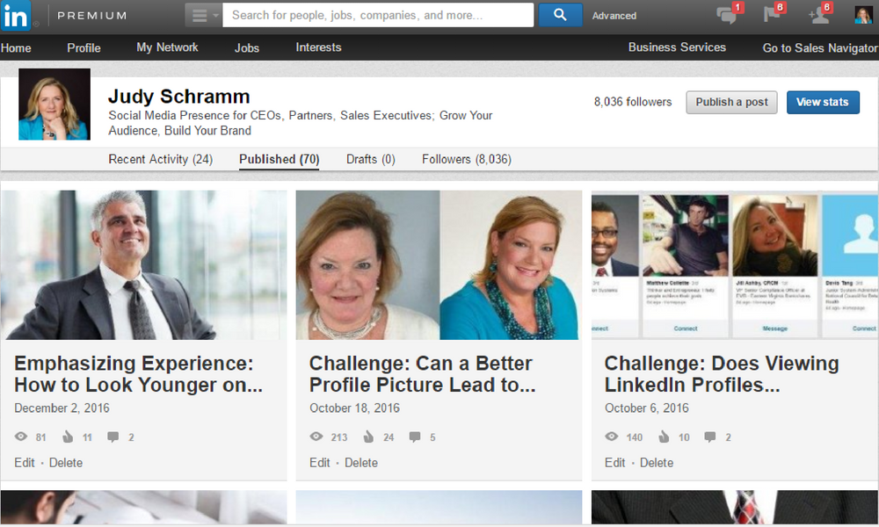
Task: Click the PREMIUM label in header
Action: pos(92,16)
